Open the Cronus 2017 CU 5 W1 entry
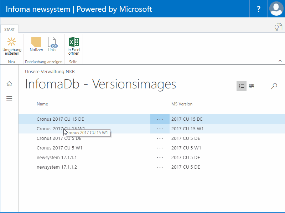 coord(59,148)
